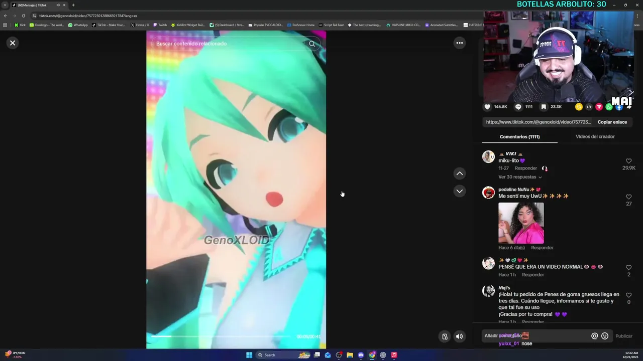
Task: Open ChatGPT app from taskbar
Action: pos(383,355)
